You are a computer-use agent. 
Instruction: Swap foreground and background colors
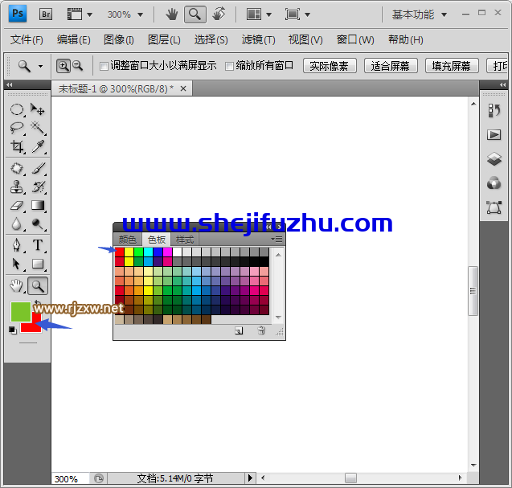38,302
